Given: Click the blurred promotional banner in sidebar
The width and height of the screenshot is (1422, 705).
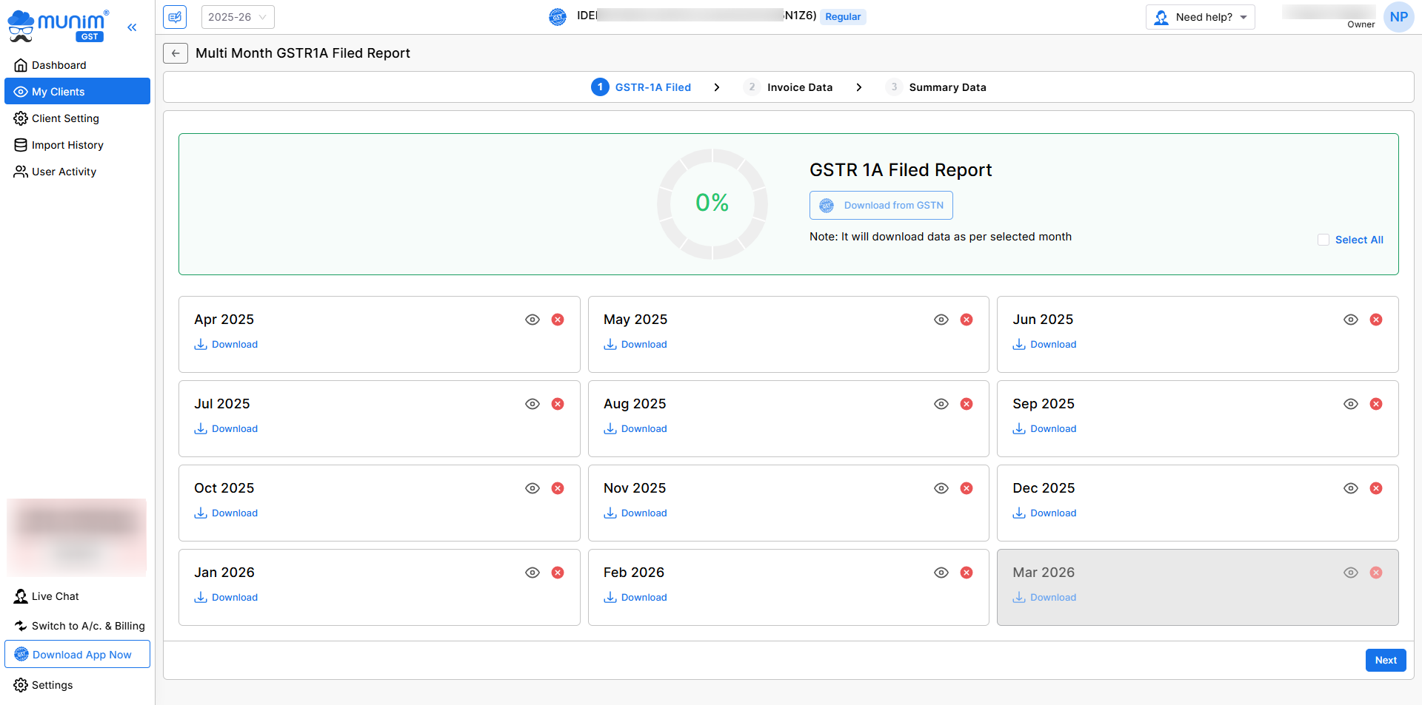Looking at the screenshot, I should [77, 537].
